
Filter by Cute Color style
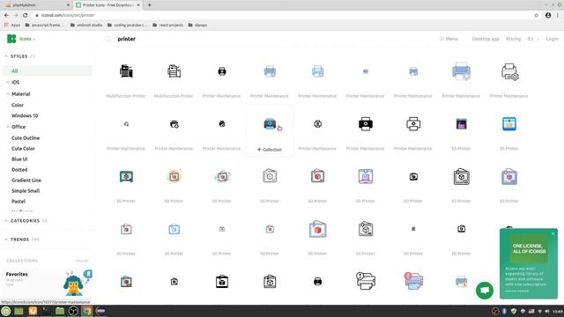pyautogui.click(x=23, y=149)
